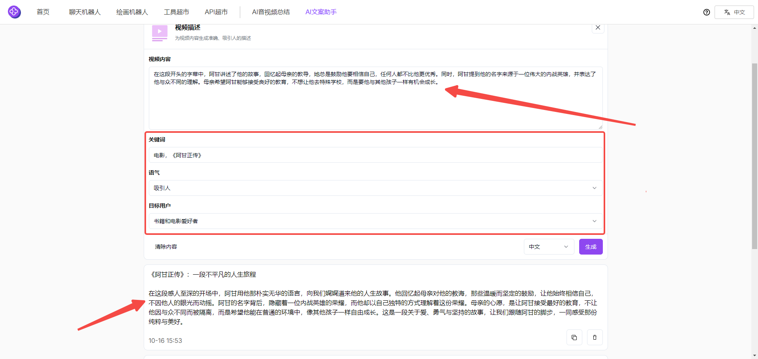Screen dimensions: 758x359
Task: Click the text area resize handle
Action: [x=600, y=127]
